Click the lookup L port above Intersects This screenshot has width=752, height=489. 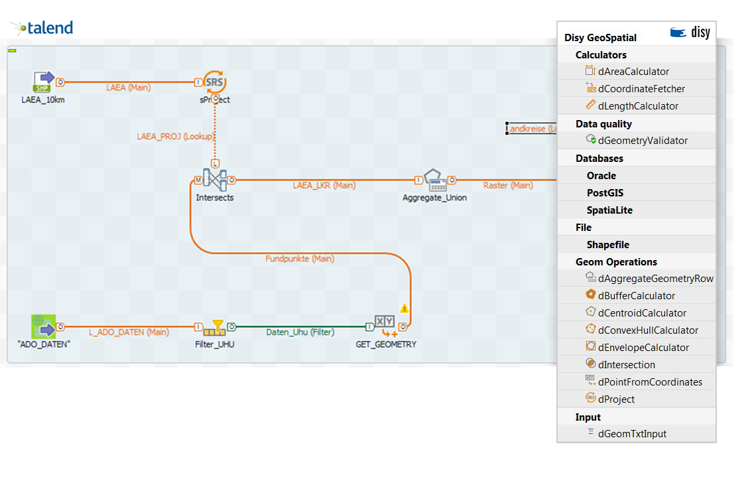216,164
